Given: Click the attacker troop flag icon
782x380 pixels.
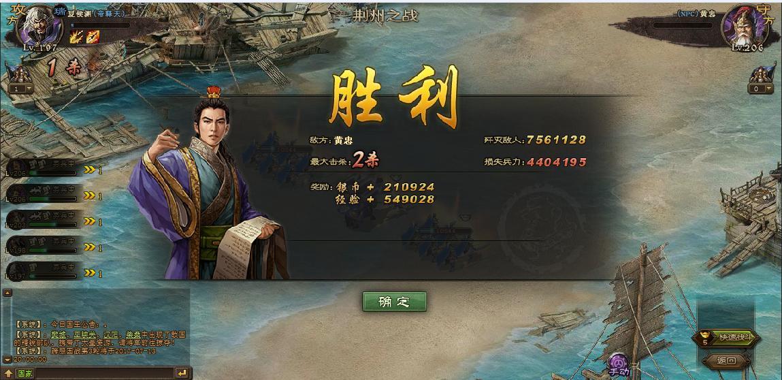Looking at the screenshot, I should point(20,74).
